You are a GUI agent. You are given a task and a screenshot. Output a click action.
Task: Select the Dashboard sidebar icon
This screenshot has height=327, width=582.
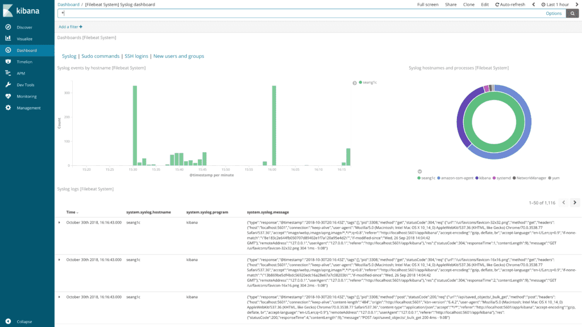(8, 50)
